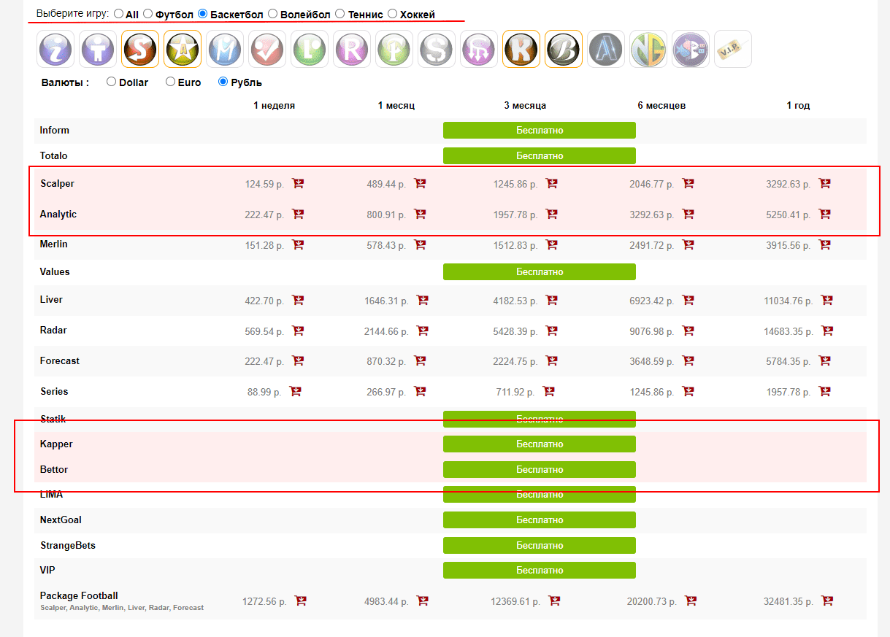Click the Inform 'i' round icon
The height and width of the screenshot is (637, 890).
(x=55, y=49)
